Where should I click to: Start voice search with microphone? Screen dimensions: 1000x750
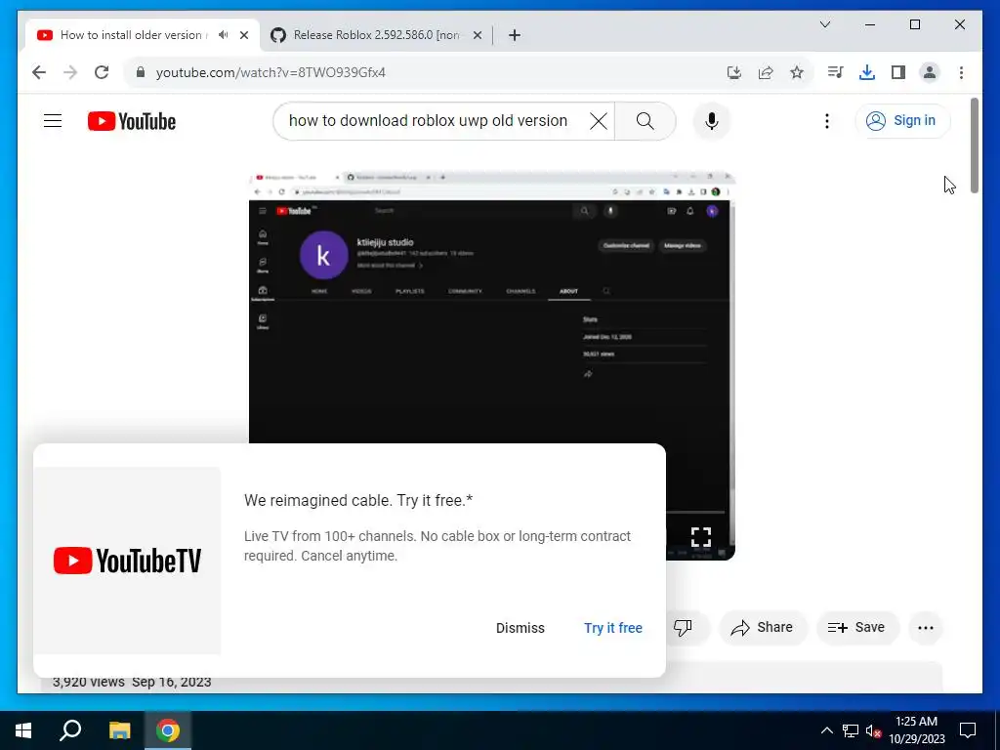(712, 120)
